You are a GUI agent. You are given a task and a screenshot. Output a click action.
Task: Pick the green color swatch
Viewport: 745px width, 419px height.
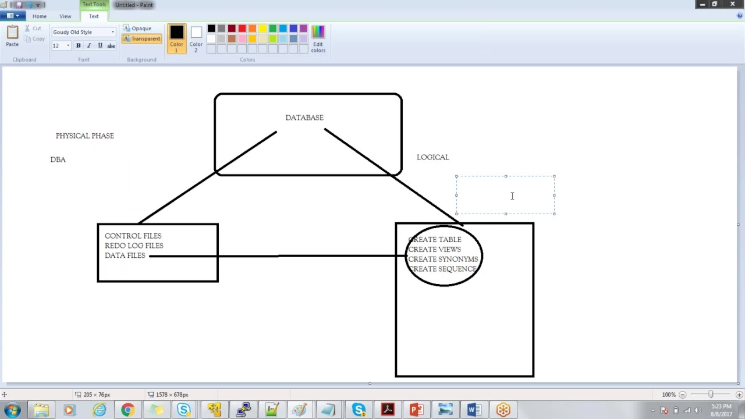[272, 29]
